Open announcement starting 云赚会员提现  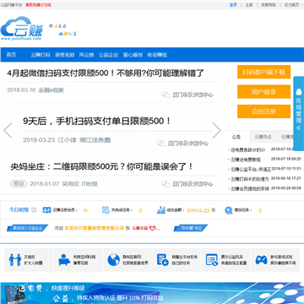point(249,188)
